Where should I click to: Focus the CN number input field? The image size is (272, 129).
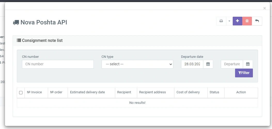58,64
